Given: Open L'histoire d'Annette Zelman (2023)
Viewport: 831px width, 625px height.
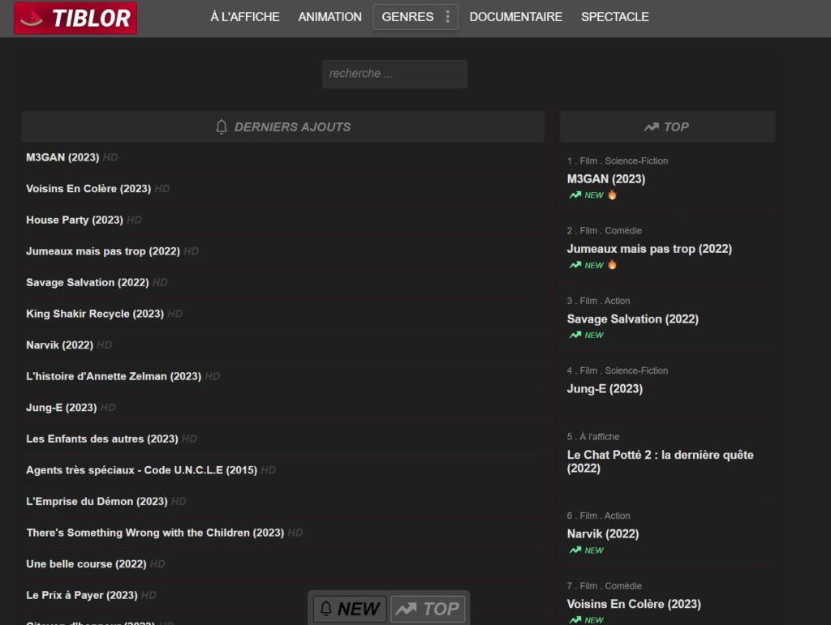Looking at the screenshot, I should pos(113,376).
